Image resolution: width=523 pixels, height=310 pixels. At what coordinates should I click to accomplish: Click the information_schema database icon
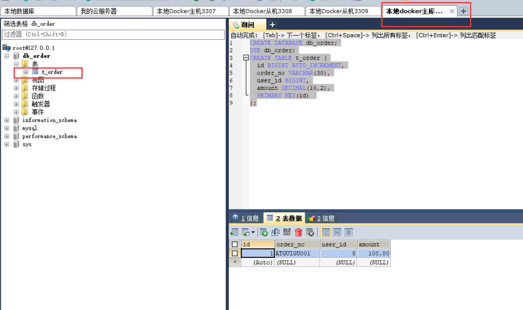(16, 120)
